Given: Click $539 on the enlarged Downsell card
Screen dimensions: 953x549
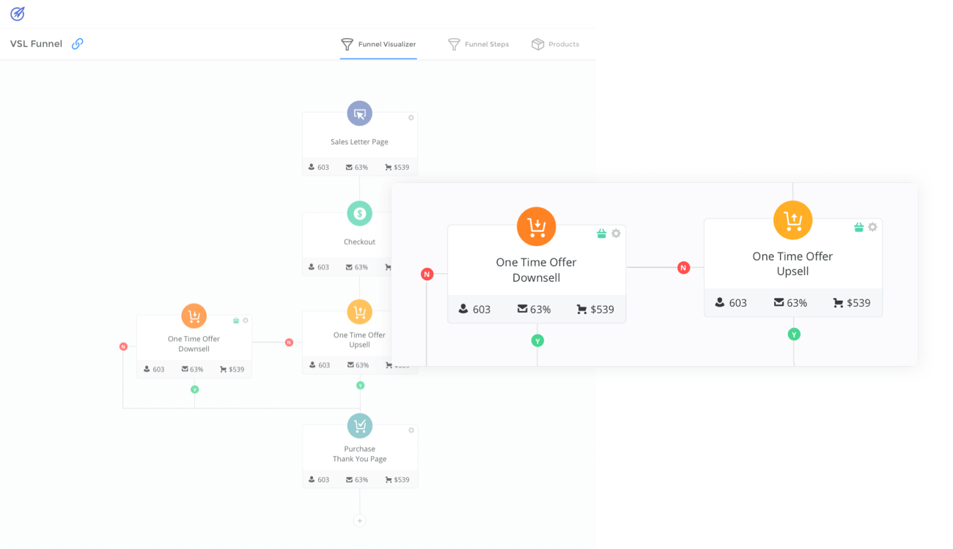Looking at the screenshot, I should pyautogui.click(x=595, y=310).
